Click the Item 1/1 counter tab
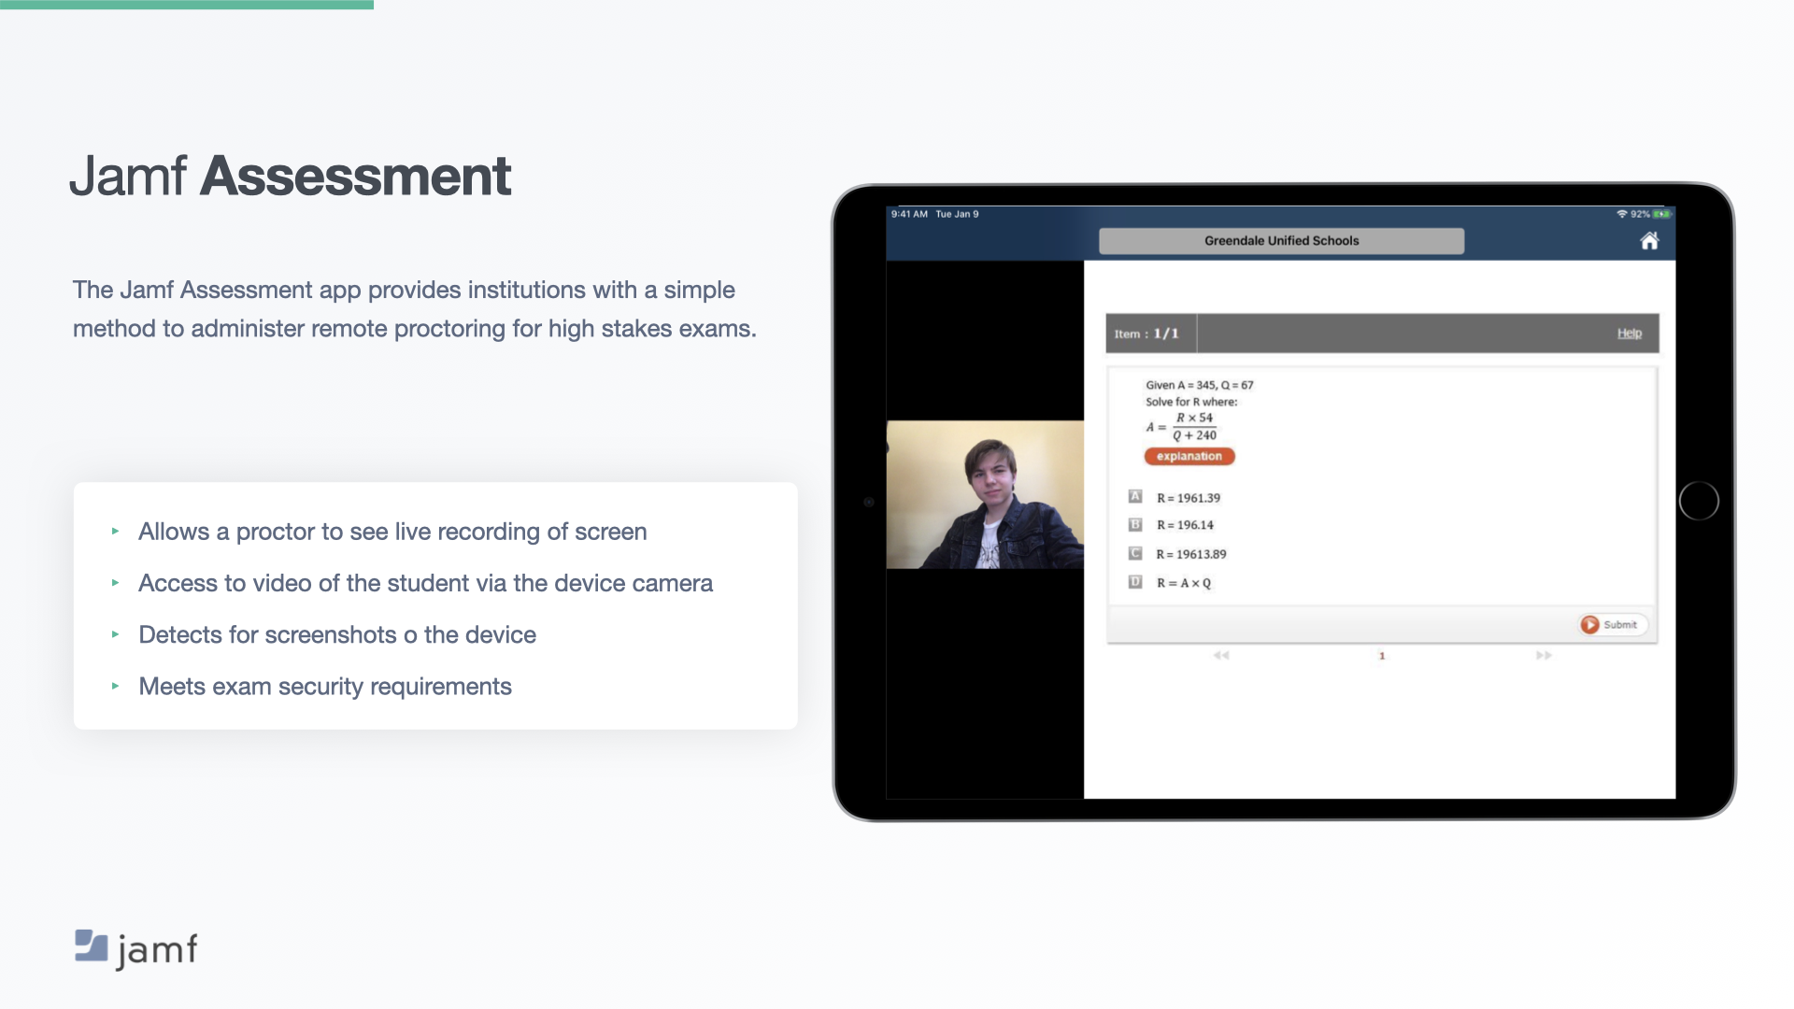 click(1147, 334)
